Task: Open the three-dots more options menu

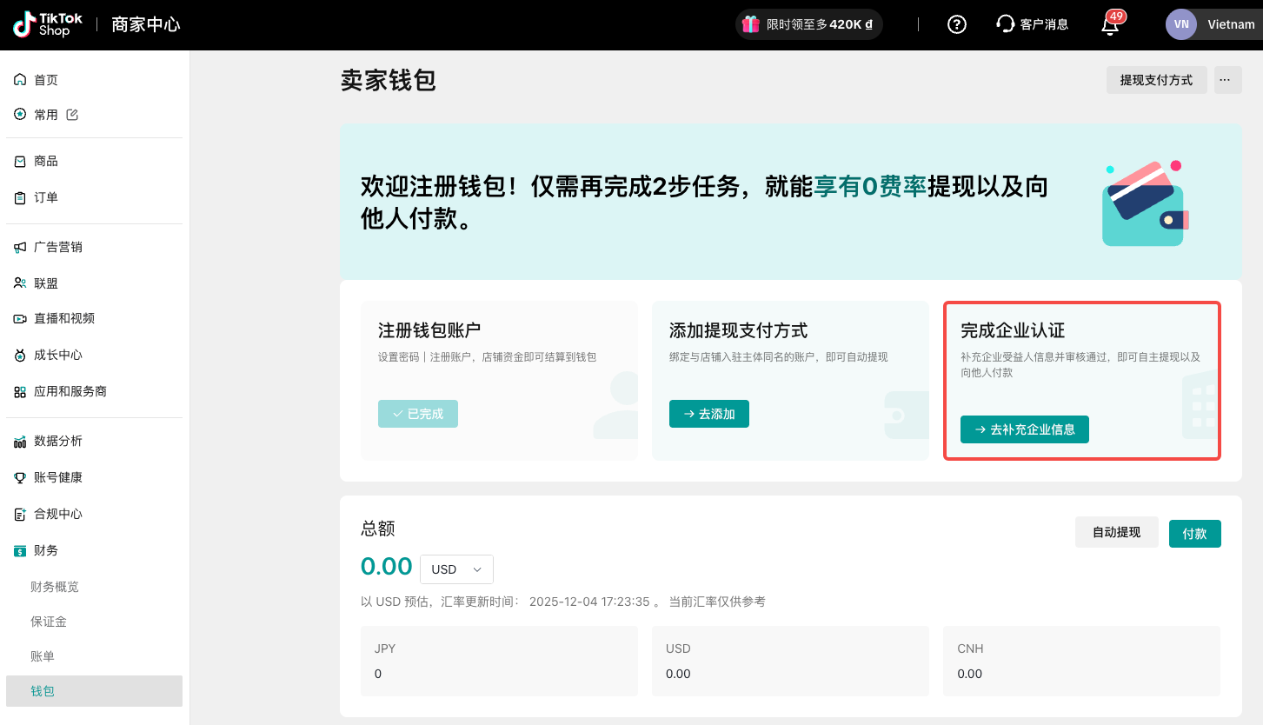Action: tap(1227, 80)
